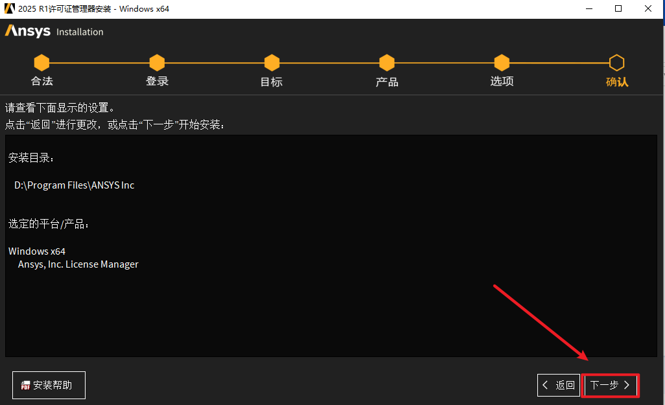The height and width of the screenshot is (405, 665).
Task: Select the 目标 step hexagon
Action: click(272, 63)
